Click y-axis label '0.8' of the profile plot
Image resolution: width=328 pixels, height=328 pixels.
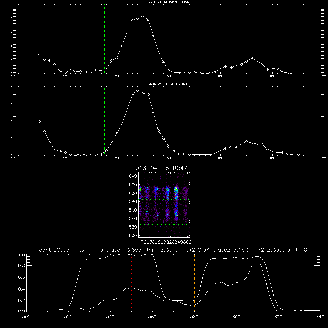click(x=22, y=265)
